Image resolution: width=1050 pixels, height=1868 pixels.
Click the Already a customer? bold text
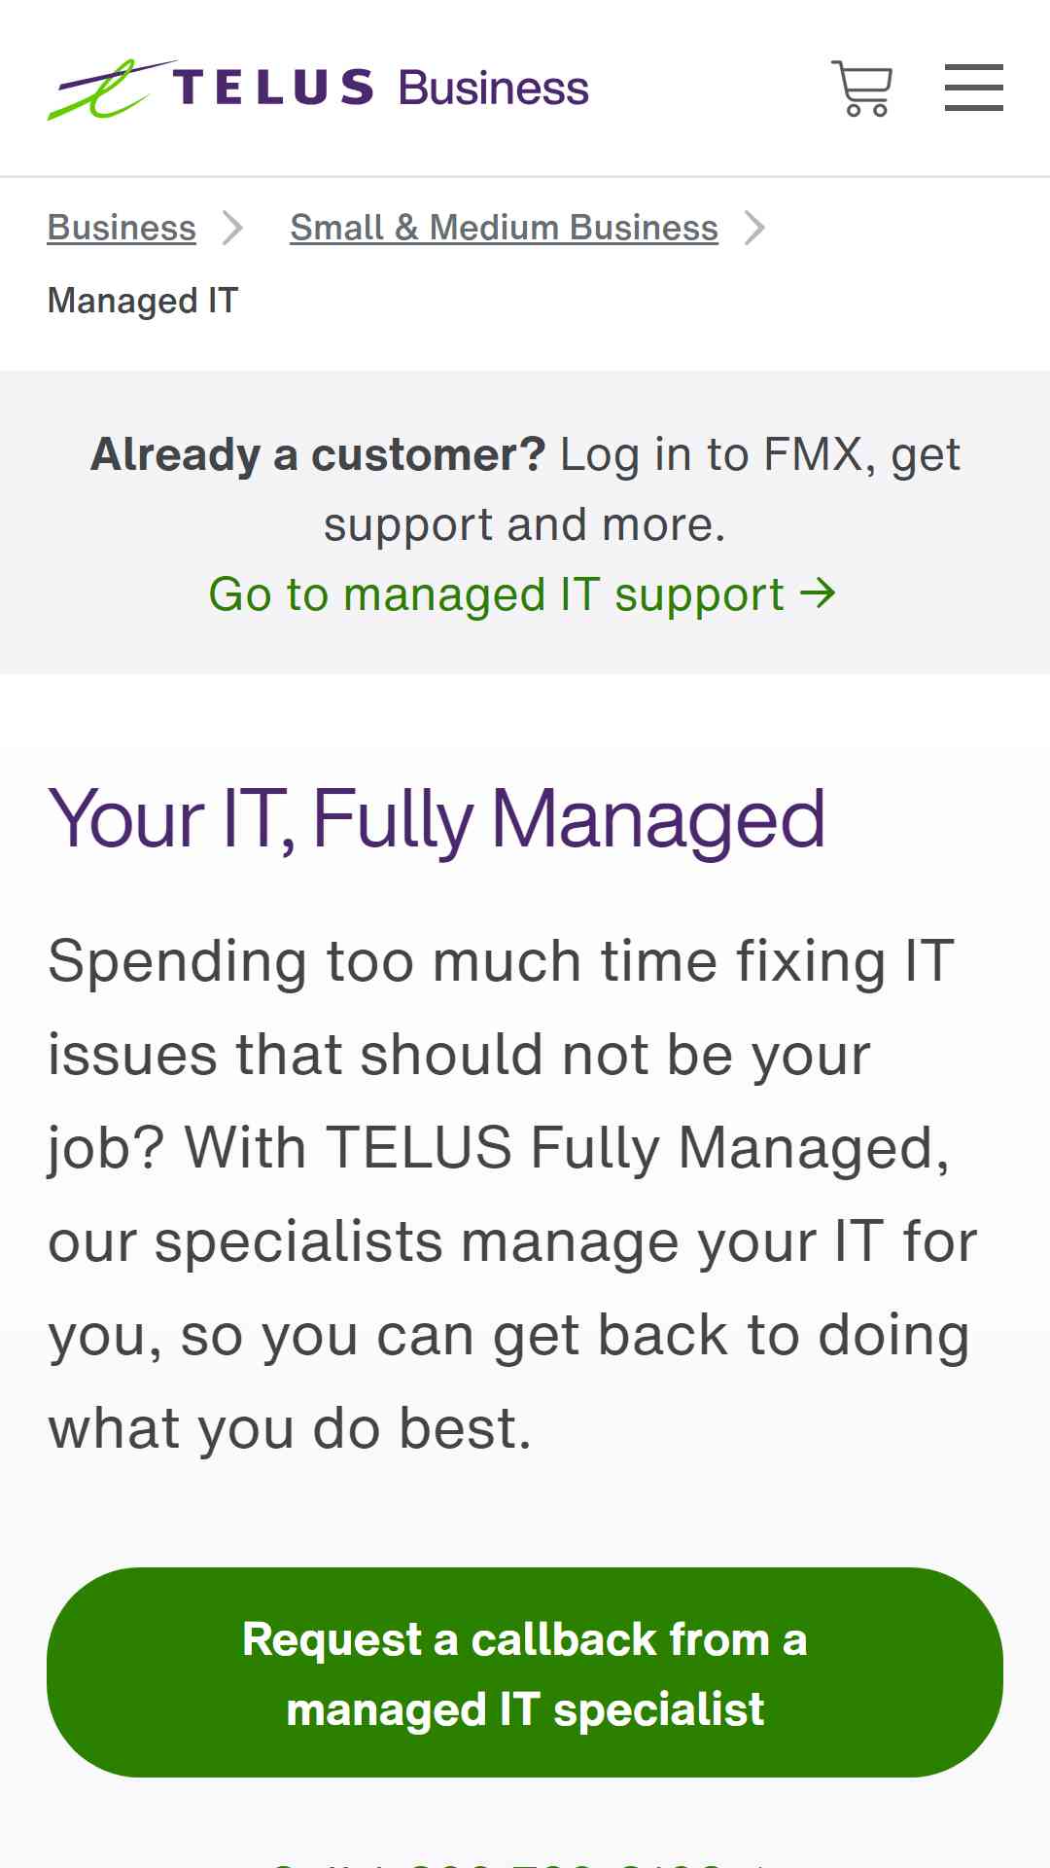pos(318,454)
